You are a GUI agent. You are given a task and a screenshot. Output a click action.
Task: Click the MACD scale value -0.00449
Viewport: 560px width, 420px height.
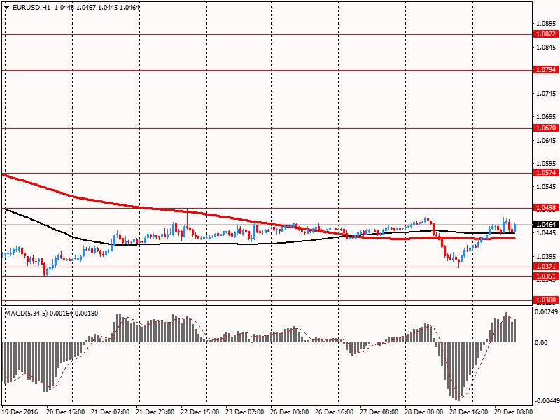tap(547, 401)
